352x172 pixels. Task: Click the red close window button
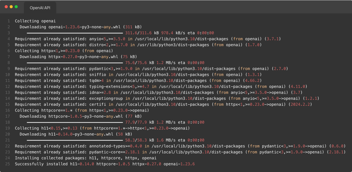click(x=6, y=7)
